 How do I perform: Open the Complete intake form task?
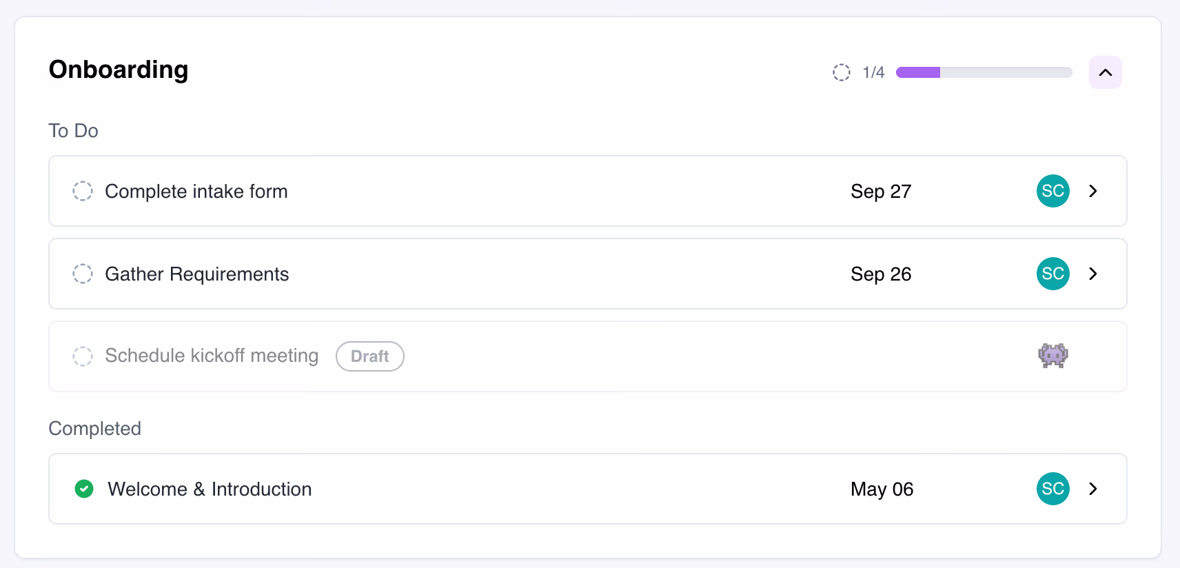pyautogui.click(x=587, y=191)
